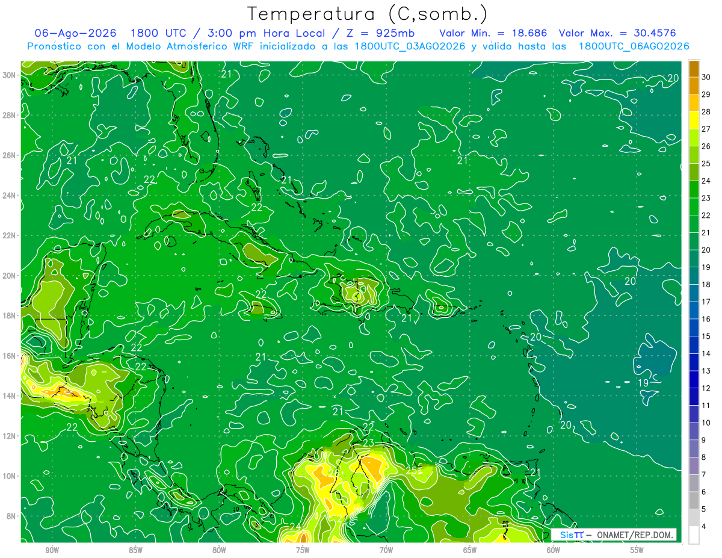Click the '65W' longitude label
Screen dimensions: 722x558
coord(470,550)
